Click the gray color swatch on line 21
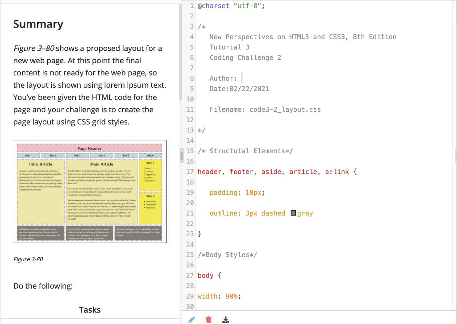 click(294, 213)
